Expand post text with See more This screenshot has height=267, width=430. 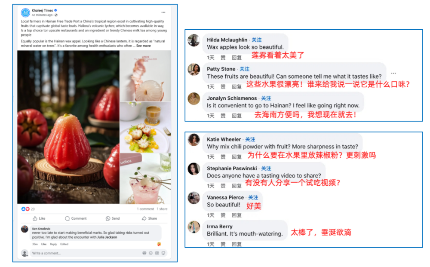(144, 46)
